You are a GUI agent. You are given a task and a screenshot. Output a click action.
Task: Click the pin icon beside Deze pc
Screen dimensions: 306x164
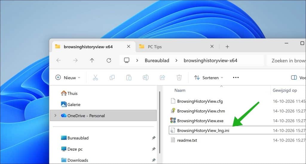(x=154, y=149)
